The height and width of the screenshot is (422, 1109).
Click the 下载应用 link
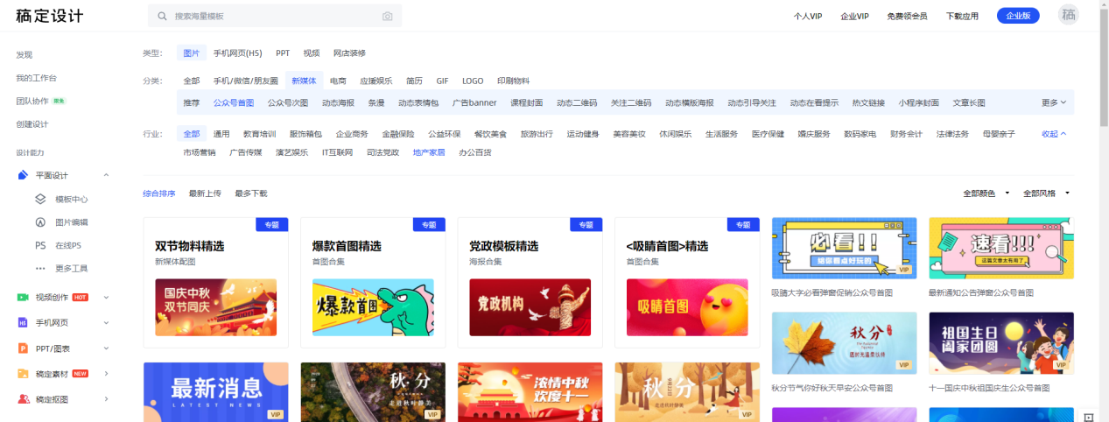(x=962, y=16)
